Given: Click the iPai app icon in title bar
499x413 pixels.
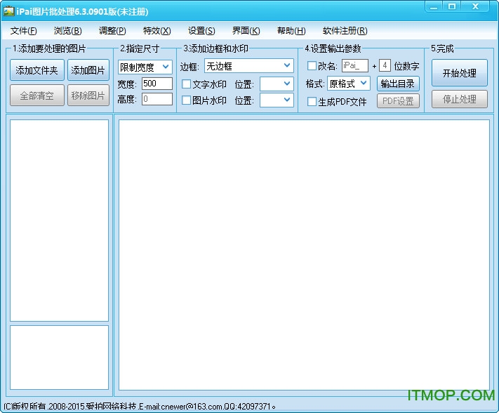Looking at the screenshot, I should 8,11.
